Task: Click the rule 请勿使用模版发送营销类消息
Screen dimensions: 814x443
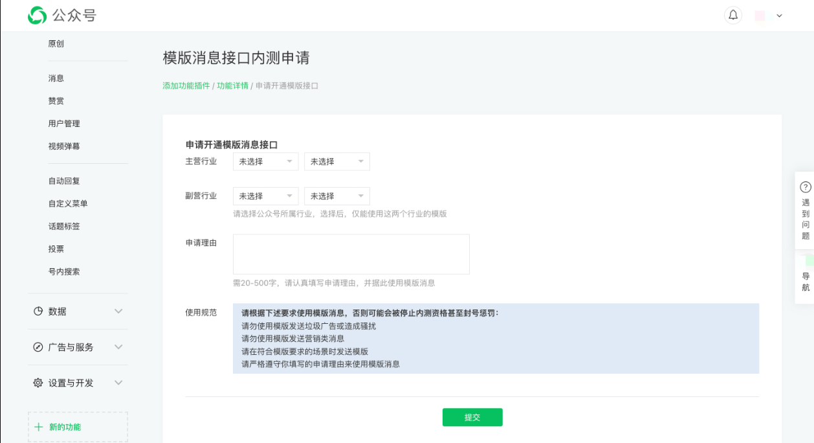Action: pyautogui.click(x=293, y=339)
